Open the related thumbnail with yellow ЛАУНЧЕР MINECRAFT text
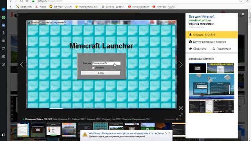251x141 pixels. pos(220,68)
